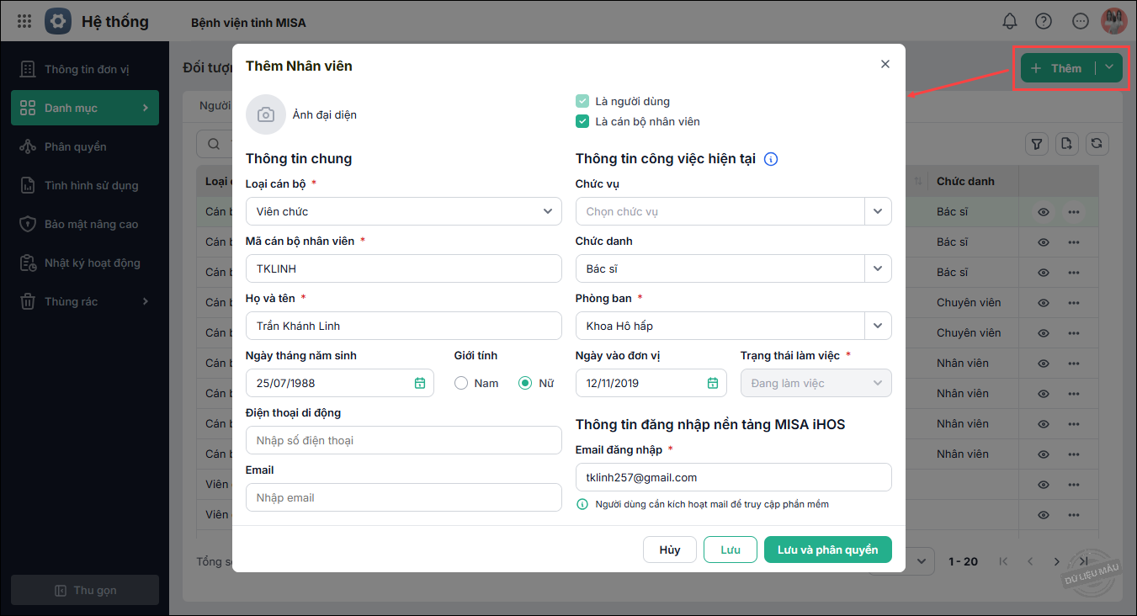
Task: Expand the Phòng ban dropdown arrow
Action: (878, 326)
